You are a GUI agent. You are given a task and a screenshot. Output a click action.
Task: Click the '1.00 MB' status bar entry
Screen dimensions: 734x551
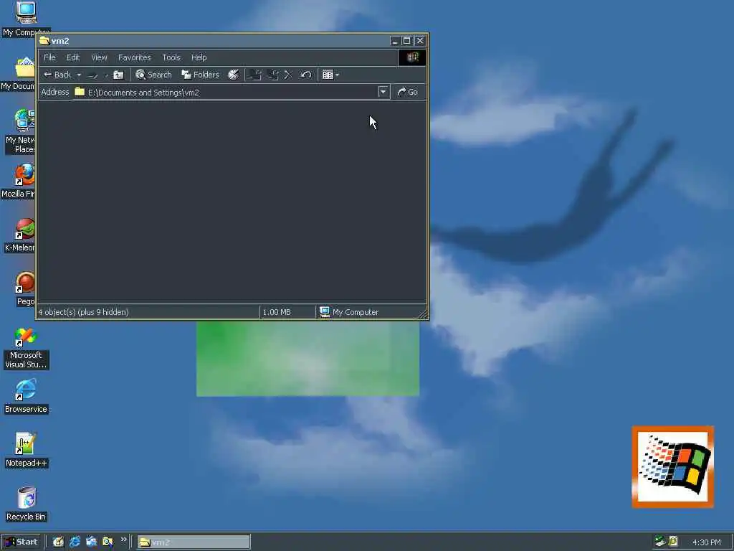[x=277, y=312]
